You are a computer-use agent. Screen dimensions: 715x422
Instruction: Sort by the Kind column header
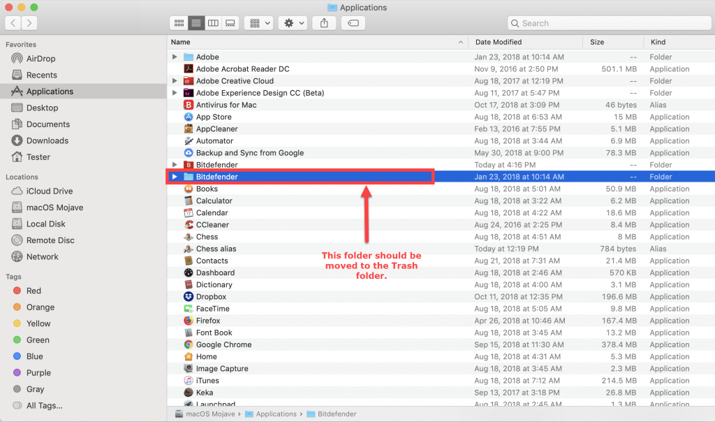[x=679, y=42]
